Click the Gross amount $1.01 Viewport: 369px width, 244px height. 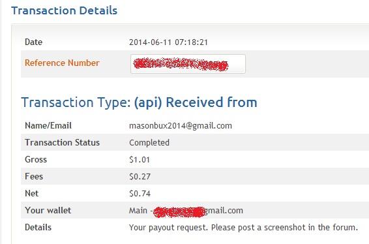[x=140, y=160]
